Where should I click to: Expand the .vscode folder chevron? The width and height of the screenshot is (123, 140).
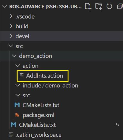click(11, 16)
